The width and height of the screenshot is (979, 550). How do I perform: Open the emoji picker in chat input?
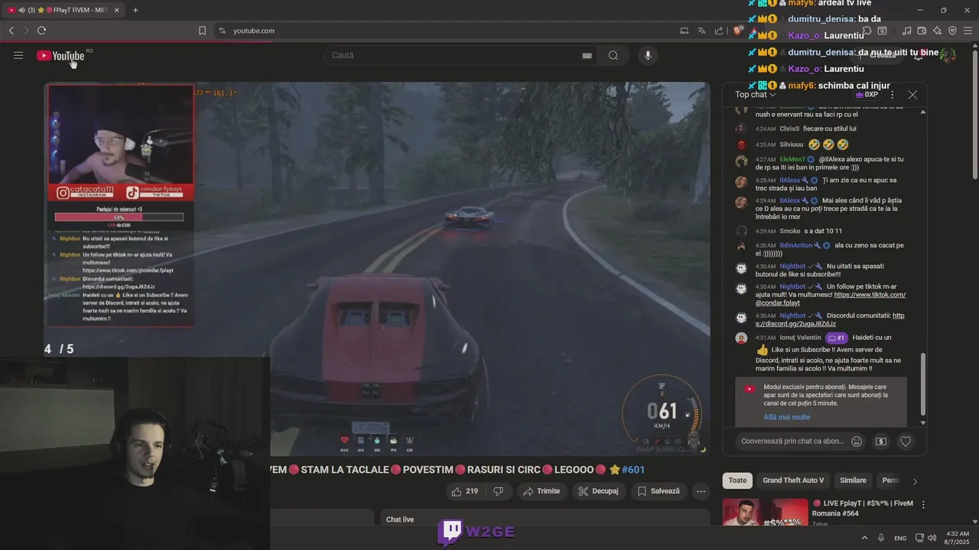[857, 441]
